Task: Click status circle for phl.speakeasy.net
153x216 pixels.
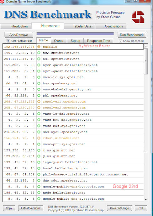Action: coord(39,96)
